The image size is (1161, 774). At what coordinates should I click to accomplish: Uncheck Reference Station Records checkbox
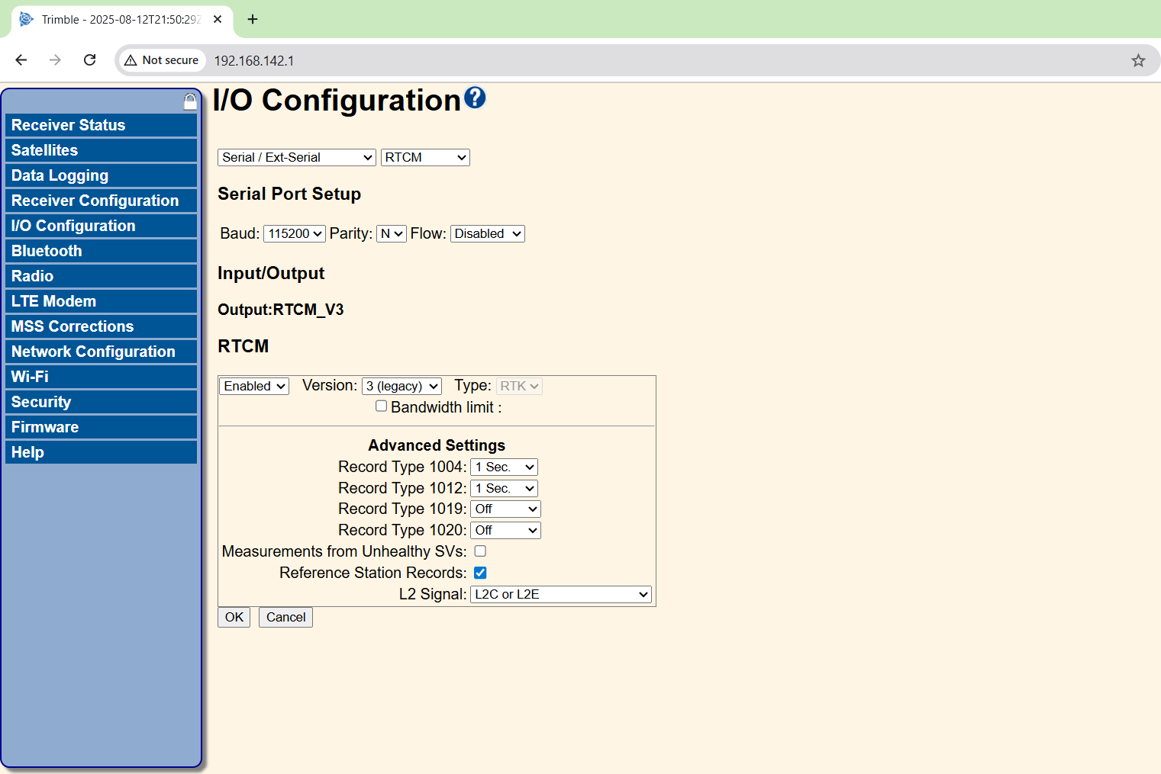pos(480,573)
